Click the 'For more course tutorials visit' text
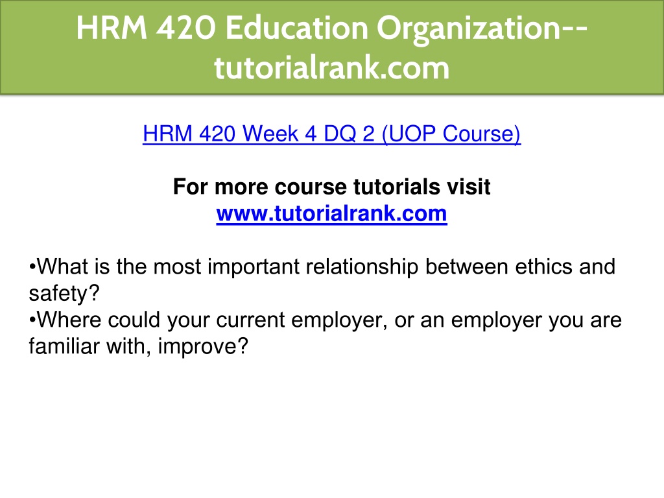The image size is (664, 498). (331, 187)
